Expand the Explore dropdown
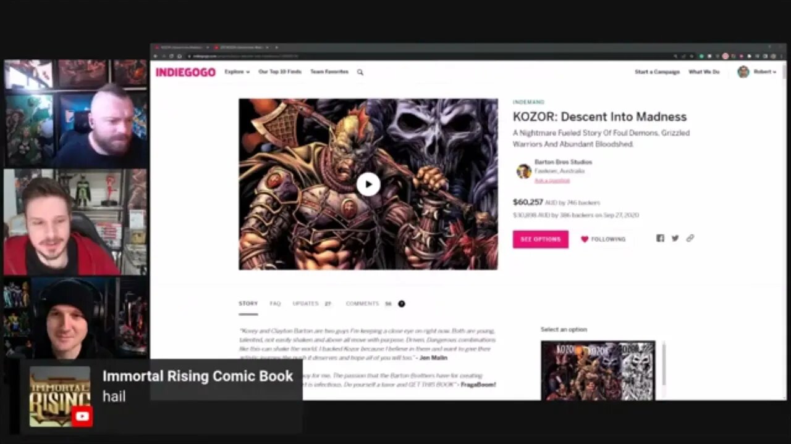Screen dimensions: 791x444 pyautogui.click(x=237, y=72)
